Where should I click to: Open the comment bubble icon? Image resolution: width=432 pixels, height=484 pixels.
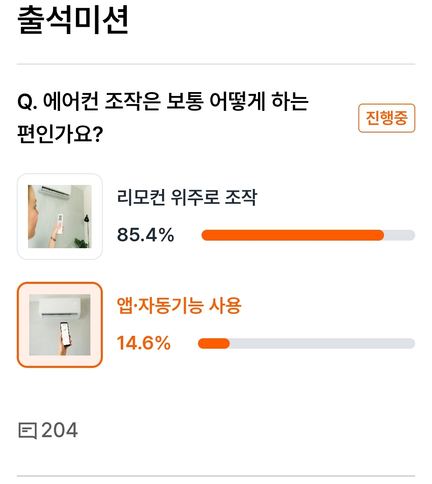(28, 431)
